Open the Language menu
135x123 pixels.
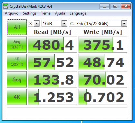[x=78, y=13]
